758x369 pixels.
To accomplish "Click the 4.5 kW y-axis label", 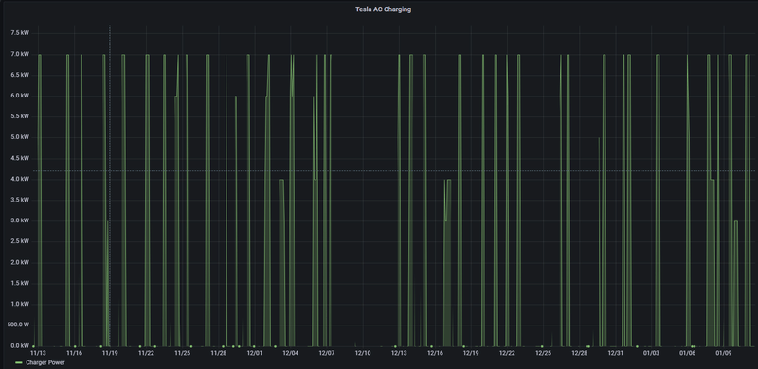I will (20, 158).
